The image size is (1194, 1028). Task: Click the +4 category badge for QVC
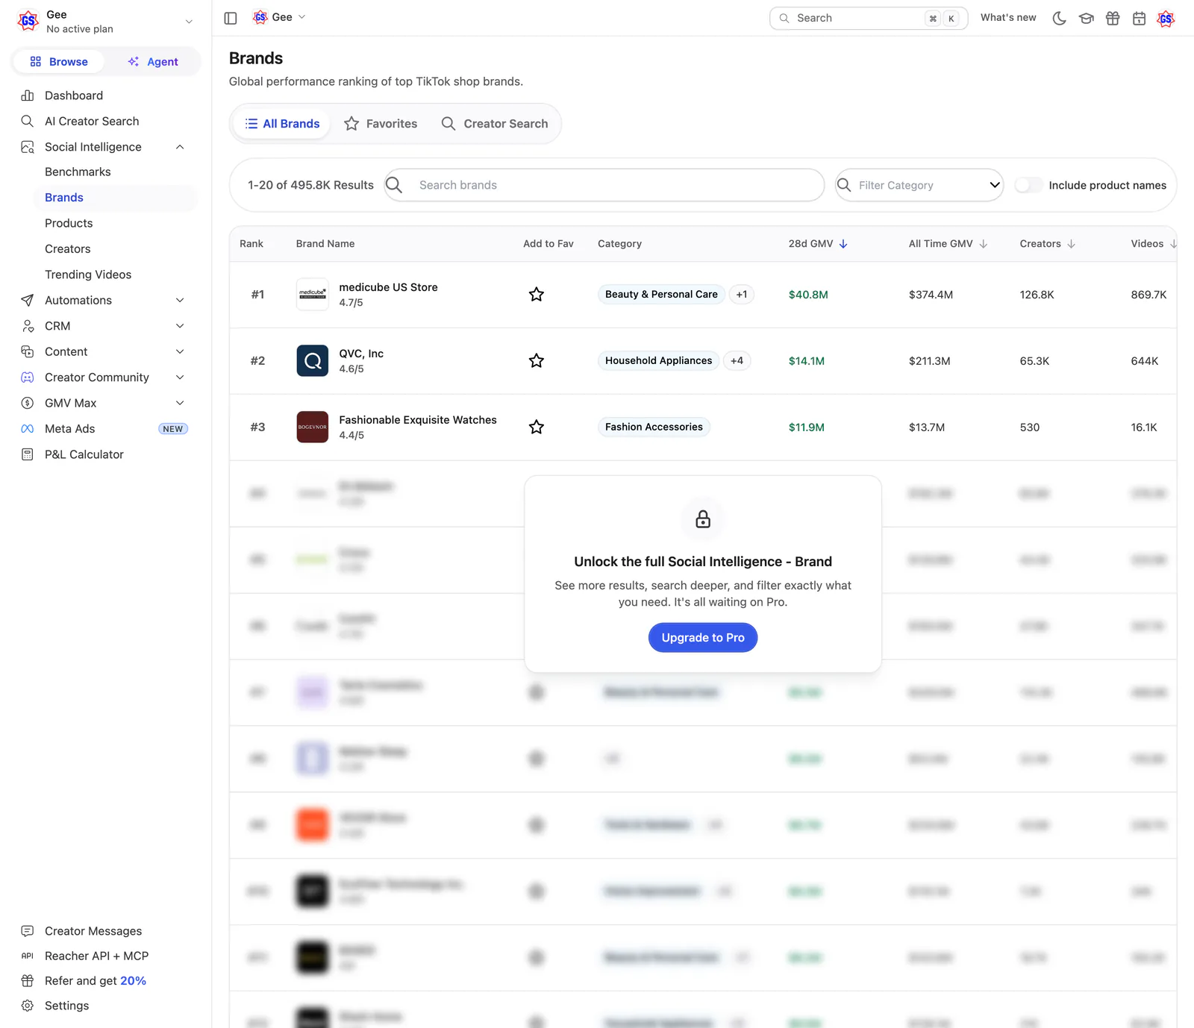coord(737,361)
